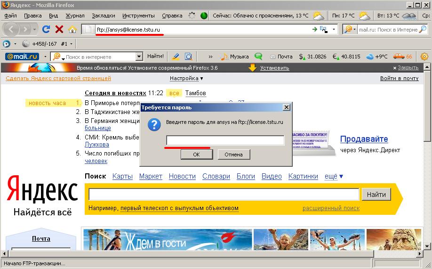
Task: Click the euro exchange rate 40.8115
Action: 346,57
